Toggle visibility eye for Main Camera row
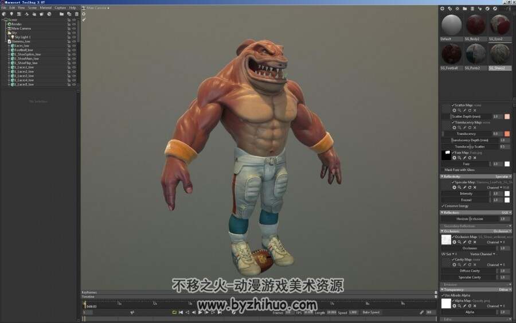Screen dimensions: 516x323 74,29
